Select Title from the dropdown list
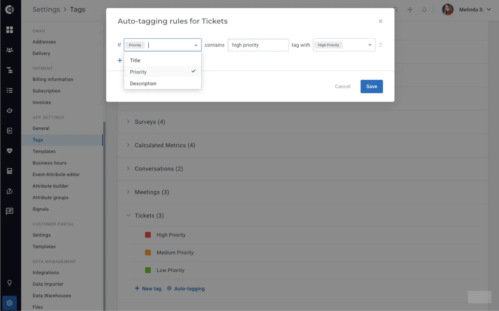499x311 pixels. tap(163, 61)
